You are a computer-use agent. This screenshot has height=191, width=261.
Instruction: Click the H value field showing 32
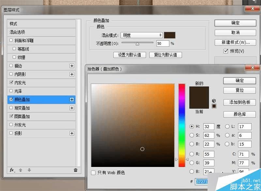(209, 127)
